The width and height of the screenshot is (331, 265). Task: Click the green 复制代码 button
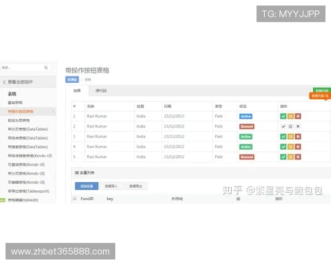(x=322, y=91)
